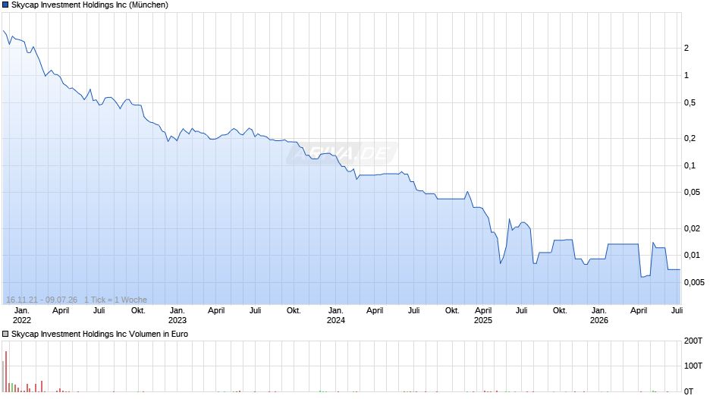713x399 pixels.
Task: Click the price axis value '2'
Action: [x=686, y=49]
